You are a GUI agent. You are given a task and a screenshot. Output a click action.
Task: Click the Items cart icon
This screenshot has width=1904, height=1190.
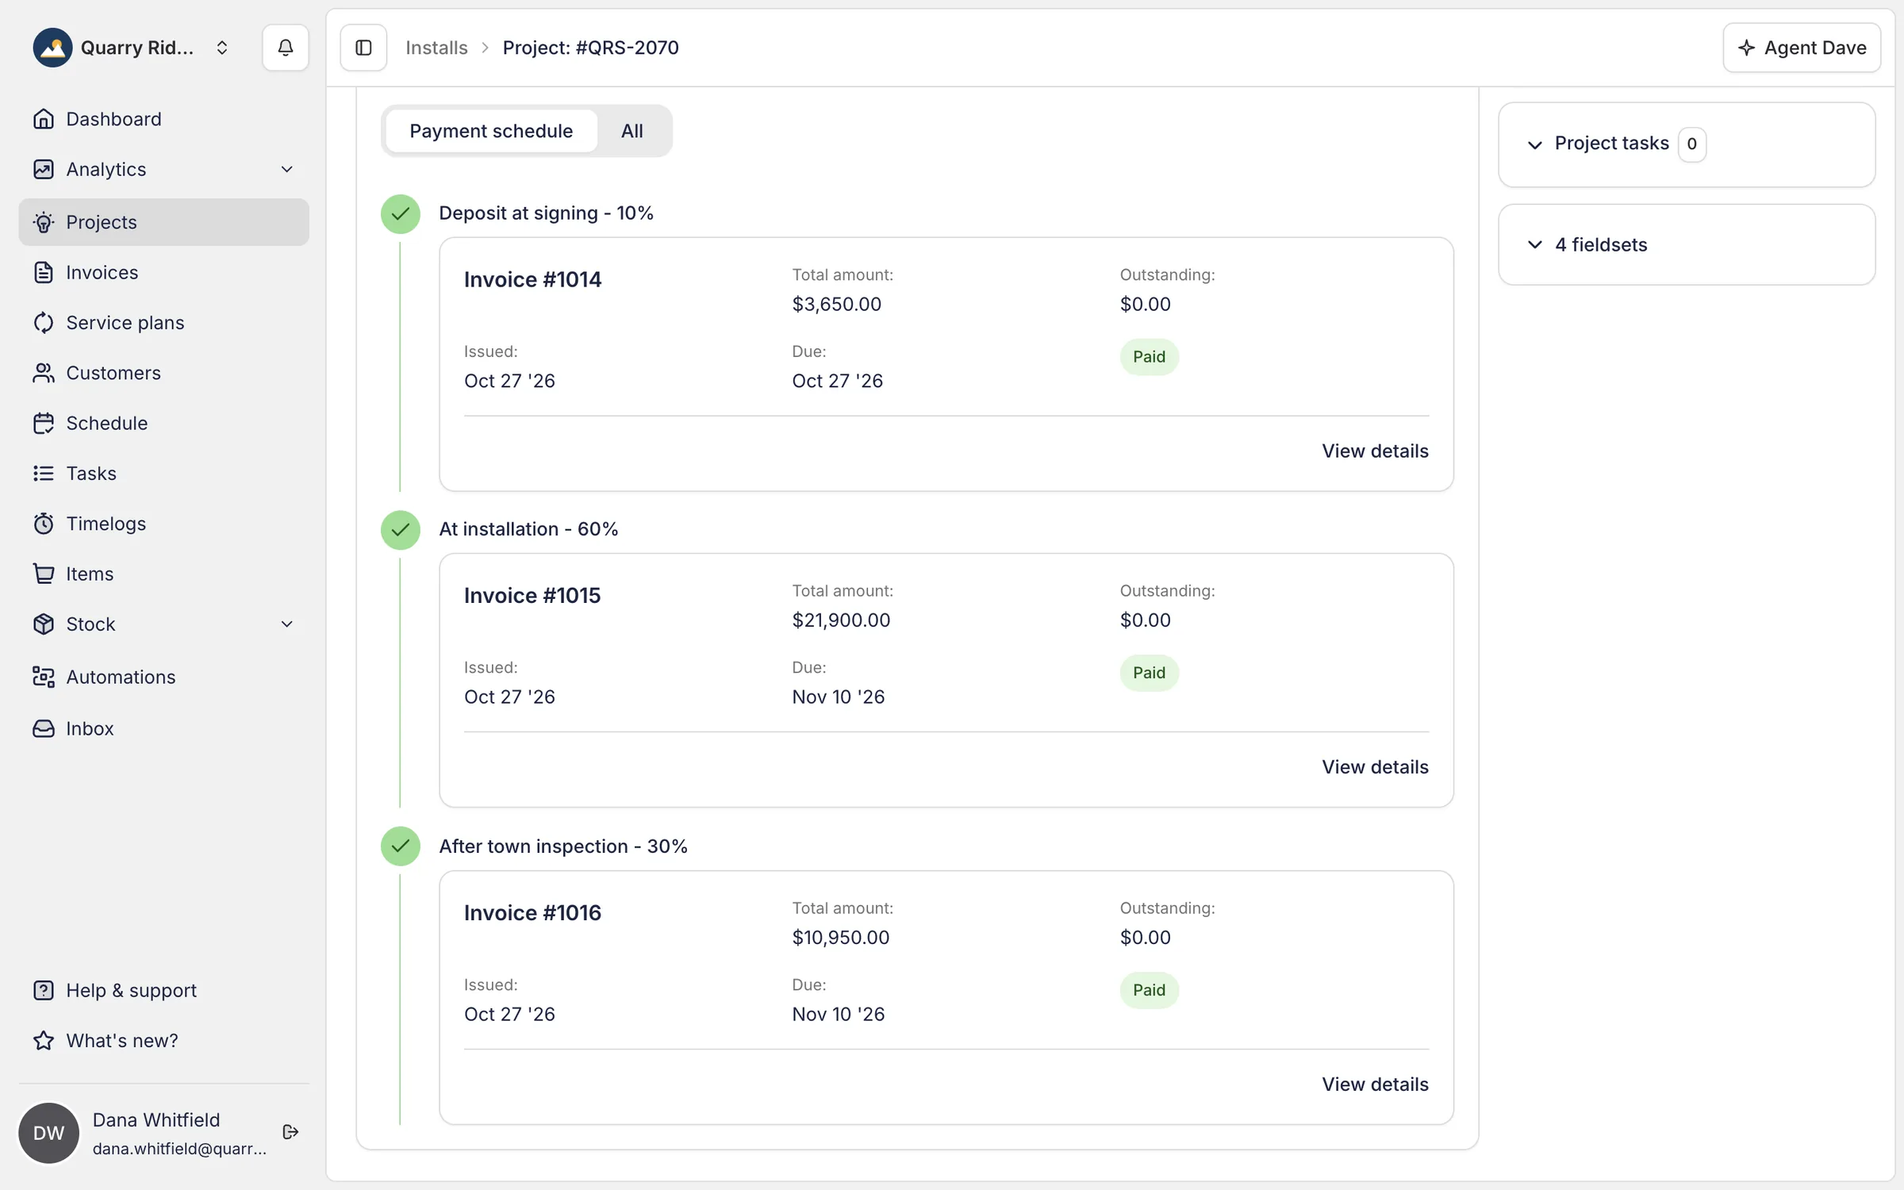pyautogui.click(x=44, y=574)
